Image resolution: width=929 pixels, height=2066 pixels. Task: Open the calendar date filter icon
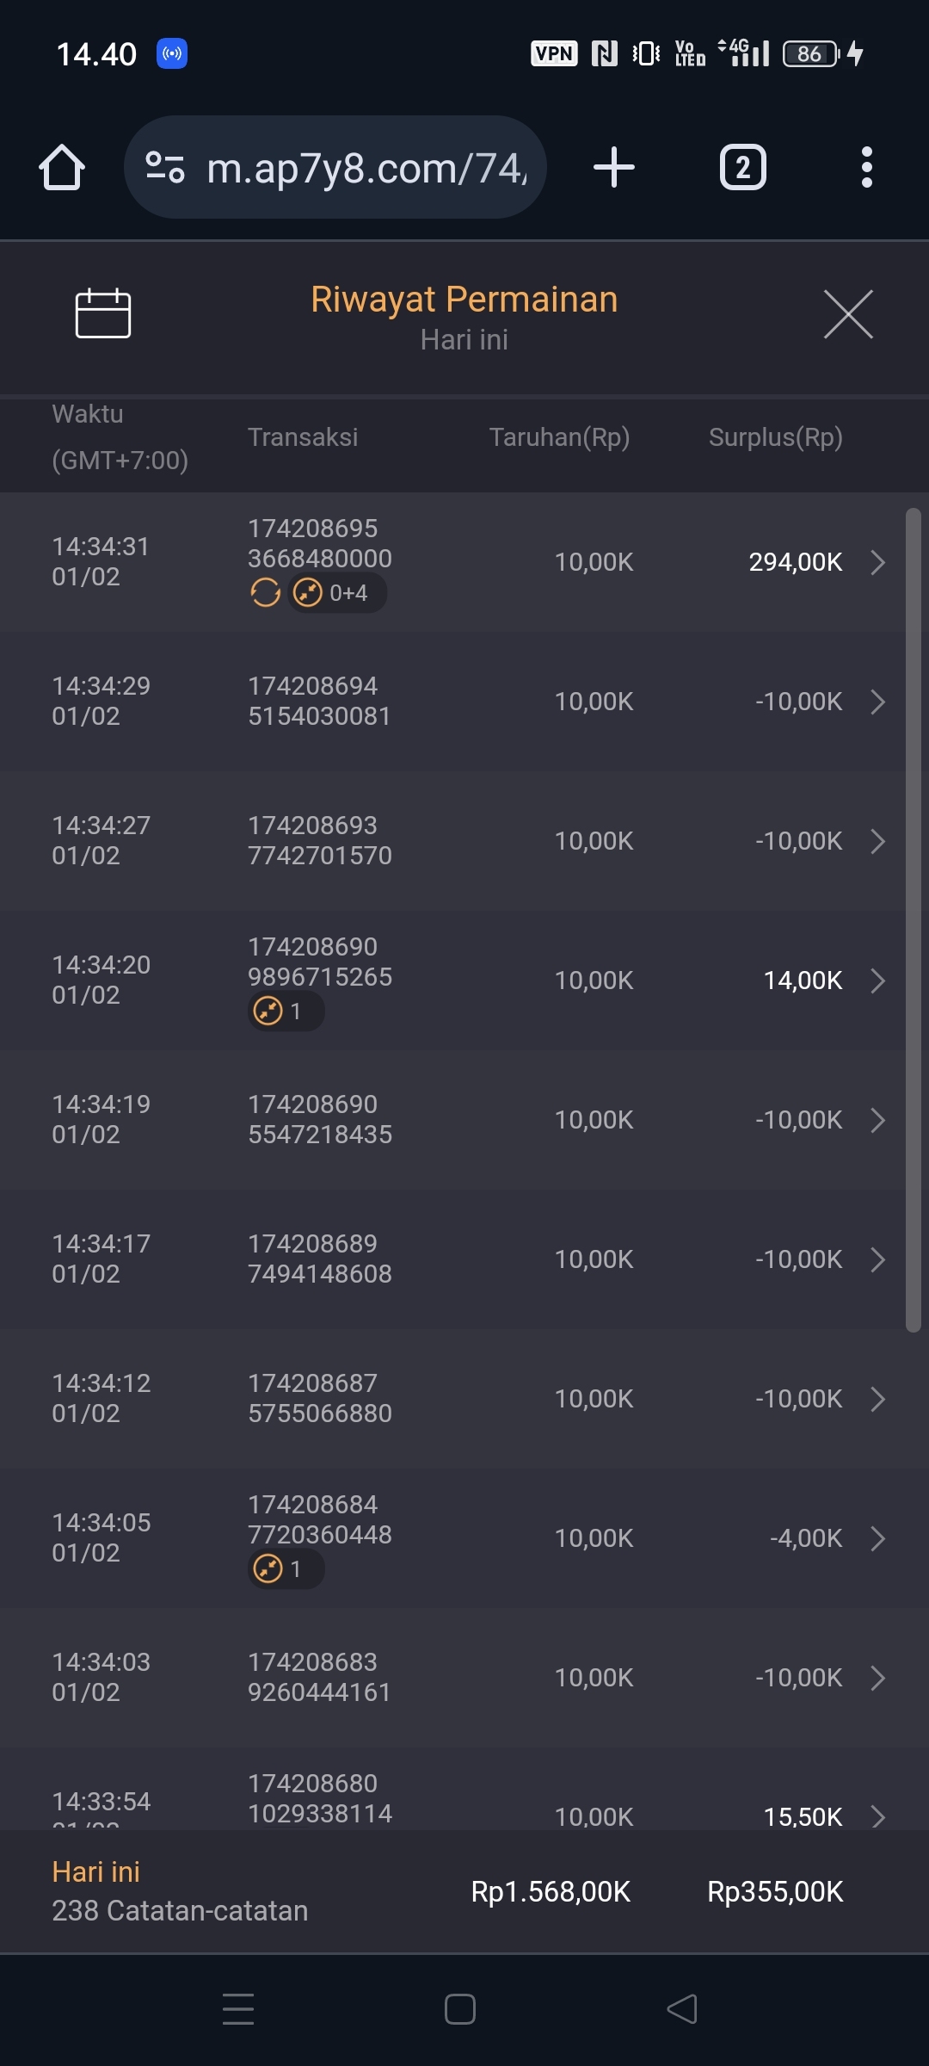103,313
